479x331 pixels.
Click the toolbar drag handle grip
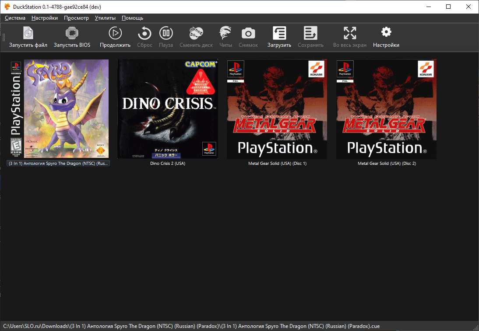pyautogui.click(x=4, y=37)
